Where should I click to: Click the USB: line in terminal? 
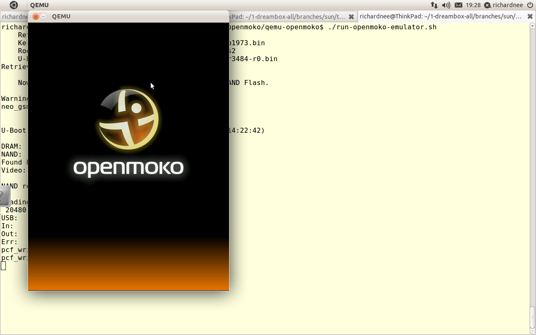pos(10,218)
